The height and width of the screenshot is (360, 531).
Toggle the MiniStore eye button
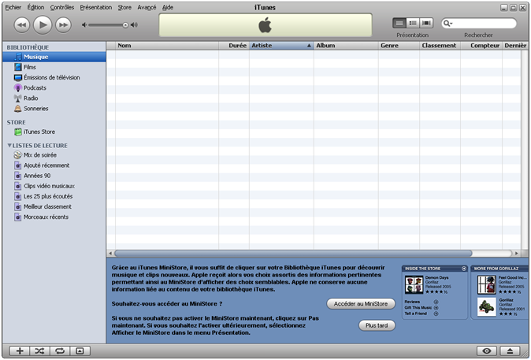coord(487,351)
